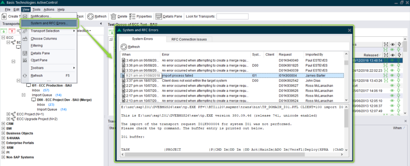Expand the Non-SAP Systems tree node
Image resolution: width=410 pixels, height=166 pixels.
3,157
